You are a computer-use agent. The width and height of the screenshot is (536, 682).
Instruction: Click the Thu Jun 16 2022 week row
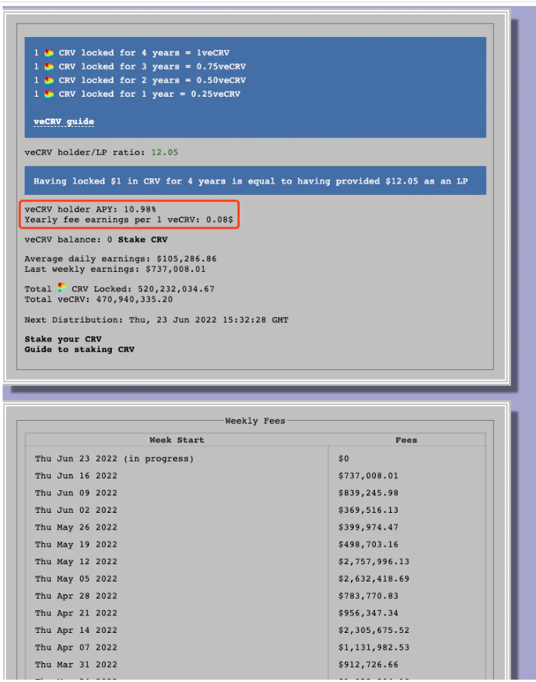76,476
